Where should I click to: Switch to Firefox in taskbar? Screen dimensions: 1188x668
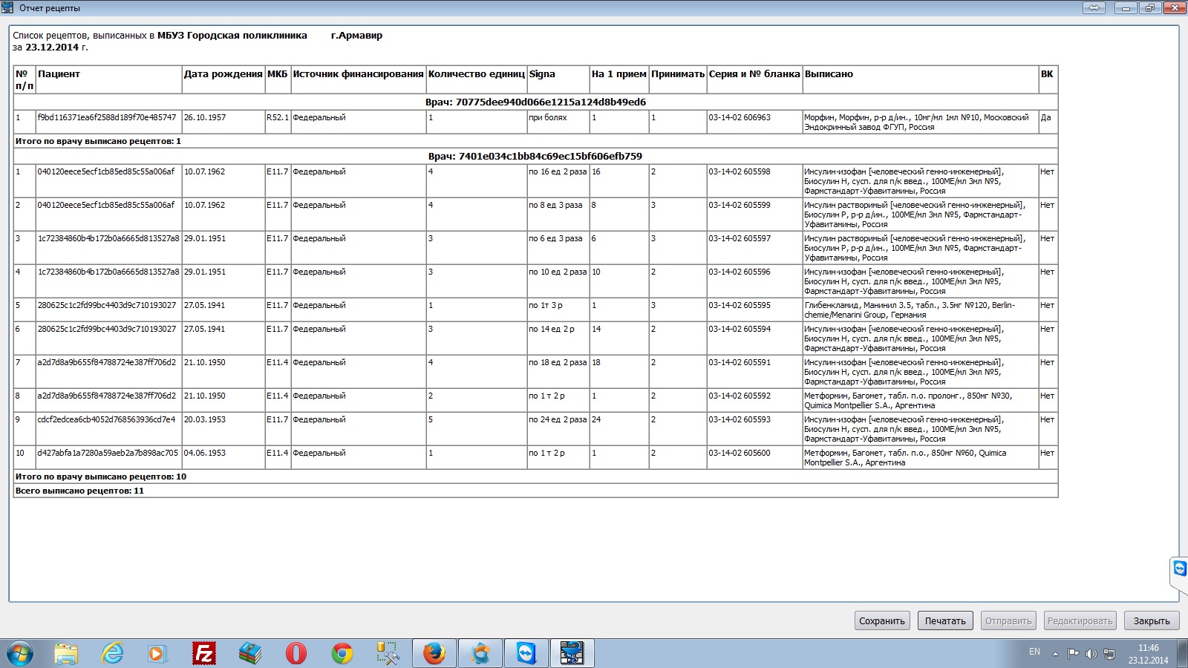(434, 653)
